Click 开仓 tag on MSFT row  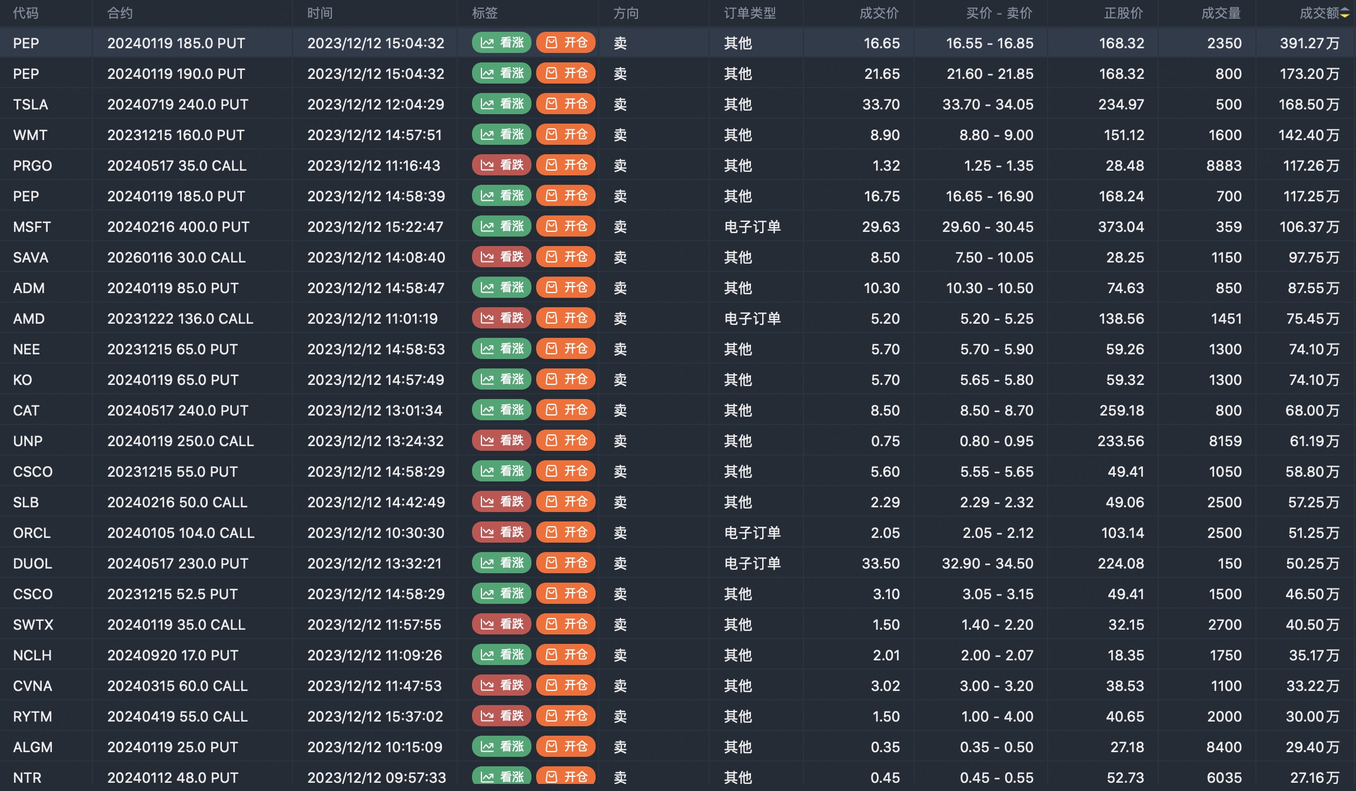click(566, 227)
